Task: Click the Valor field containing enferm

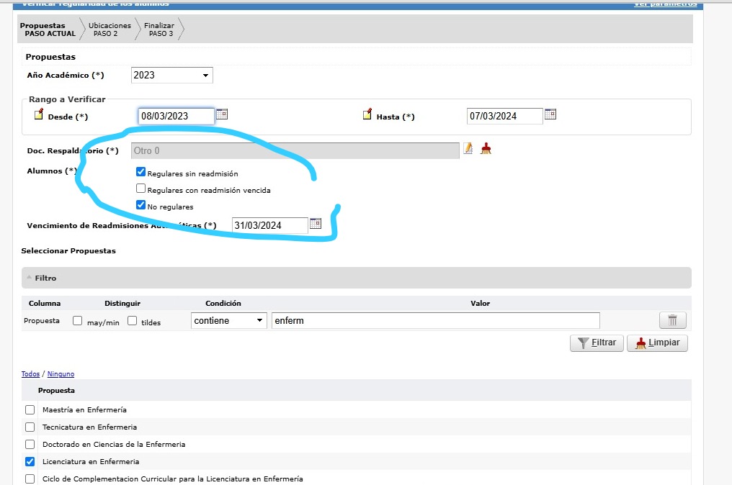Action: coord(436,321)
